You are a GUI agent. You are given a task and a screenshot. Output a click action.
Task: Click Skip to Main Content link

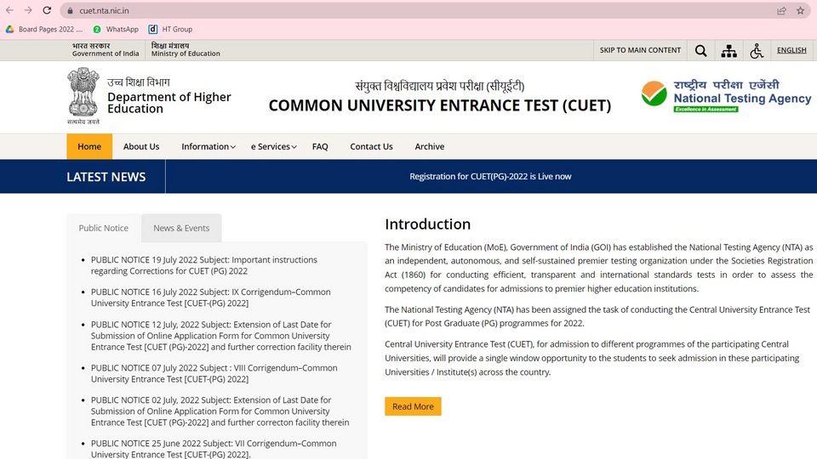pos(640,50)
